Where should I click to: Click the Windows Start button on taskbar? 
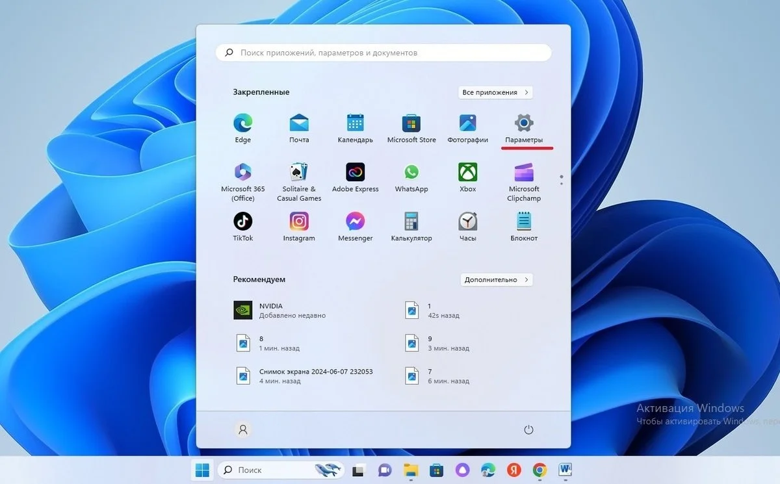[x=202, y=470]
